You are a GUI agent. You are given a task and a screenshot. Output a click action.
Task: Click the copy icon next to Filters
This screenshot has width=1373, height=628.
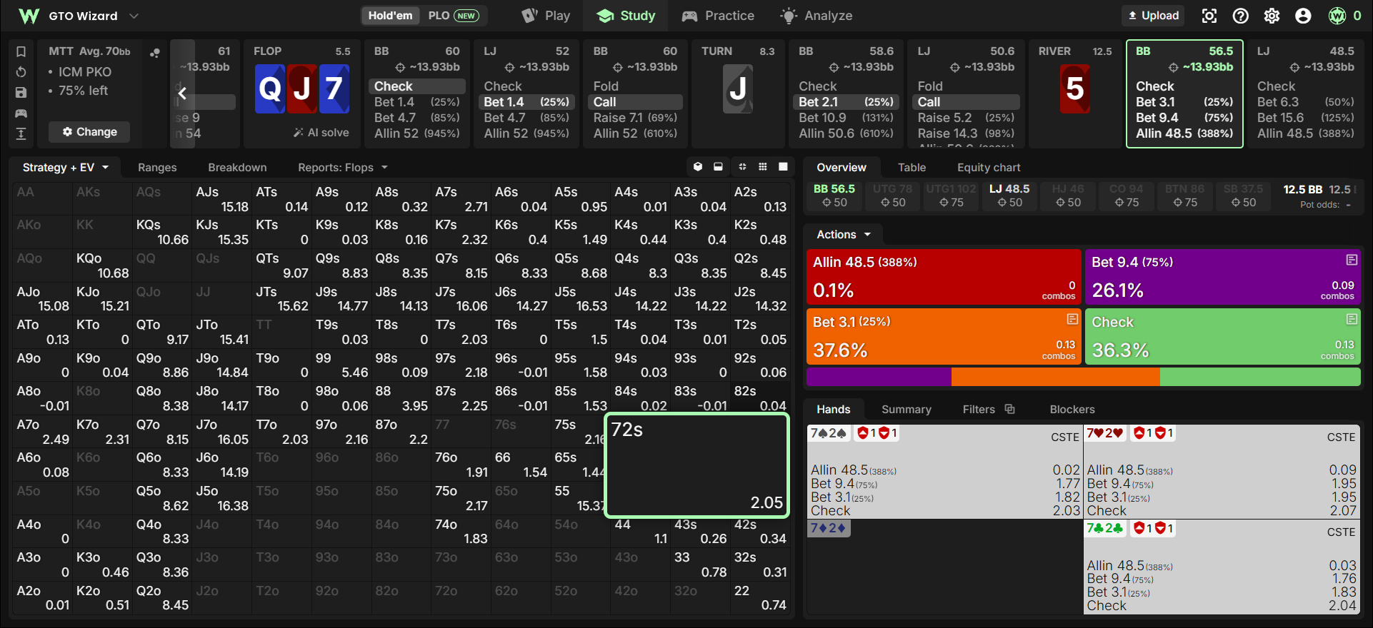point(1009,409)
